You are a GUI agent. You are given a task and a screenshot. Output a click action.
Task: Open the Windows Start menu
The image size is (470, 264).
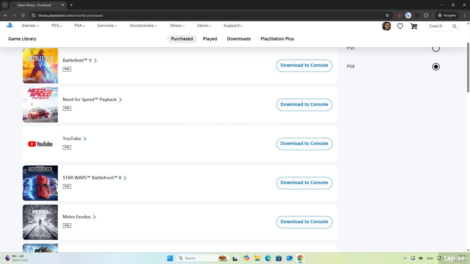click(170, 258)
